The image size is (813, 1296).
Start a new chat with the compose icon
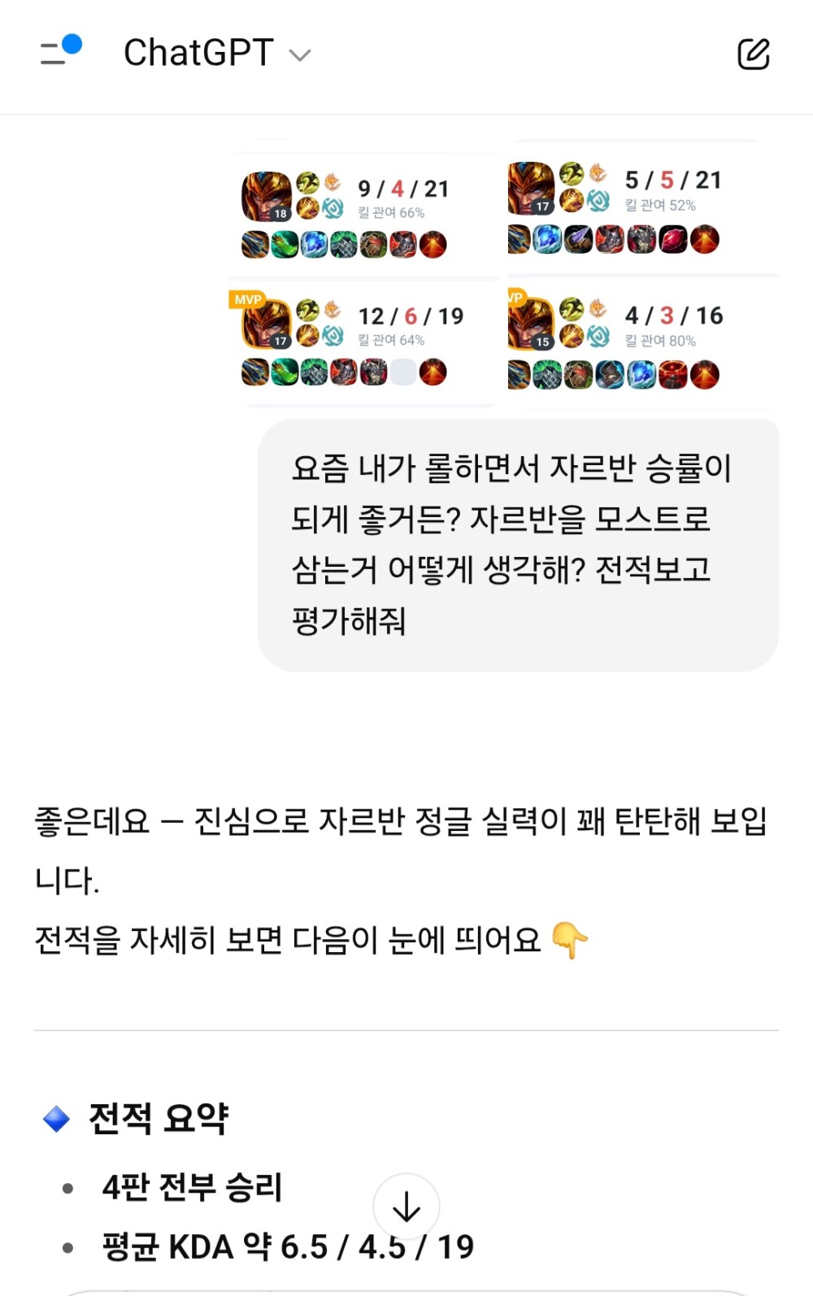pyautogui.click(x=753, y=54)
